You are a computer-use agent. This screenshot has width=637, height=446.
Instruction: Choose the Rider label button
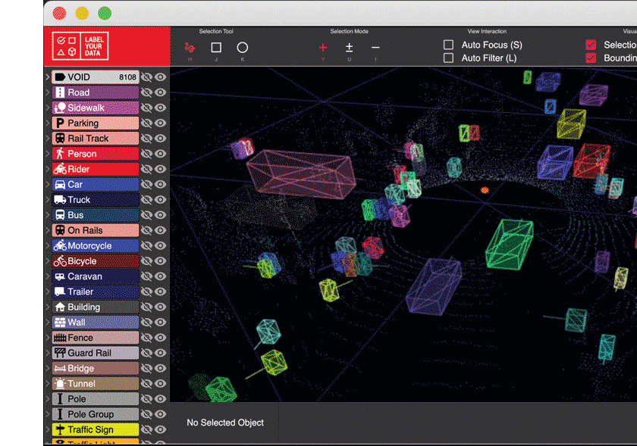[x=95, y=170]
